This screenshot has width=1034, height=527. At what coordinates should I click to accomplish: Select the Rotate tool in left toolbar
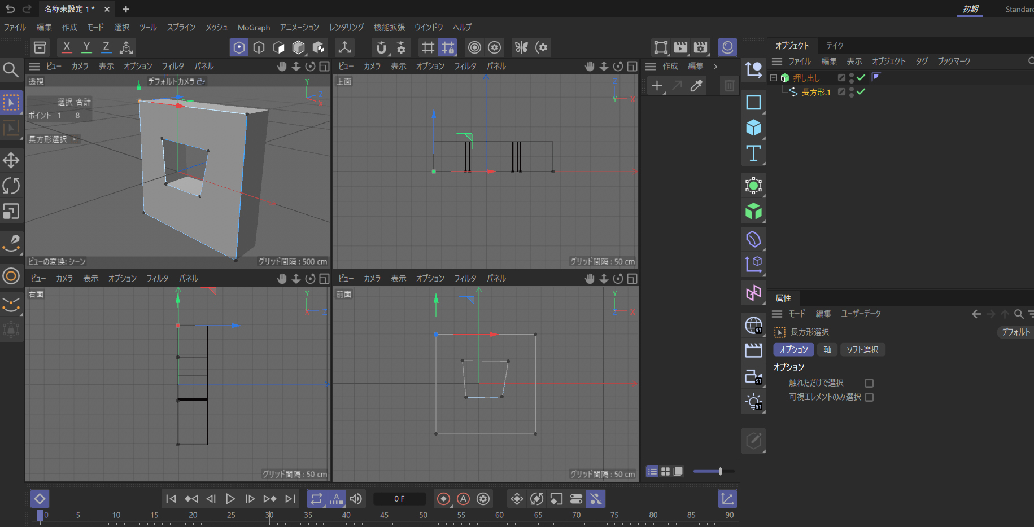tap(11, 186)
